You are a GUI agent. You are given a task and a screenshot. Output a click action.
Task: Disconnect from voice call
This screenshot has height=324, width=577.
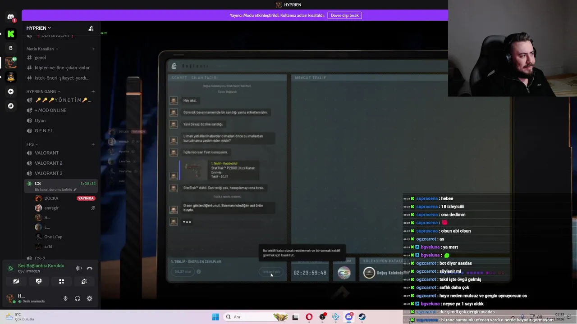click(90, 268)
